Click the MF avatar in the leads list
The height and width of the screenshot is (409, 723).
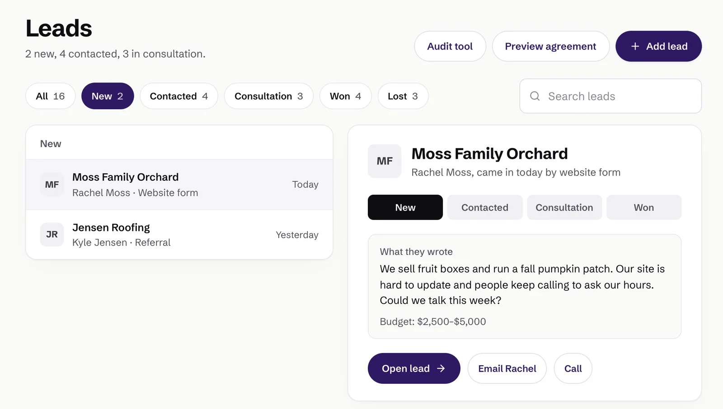[x=52, y=184]
